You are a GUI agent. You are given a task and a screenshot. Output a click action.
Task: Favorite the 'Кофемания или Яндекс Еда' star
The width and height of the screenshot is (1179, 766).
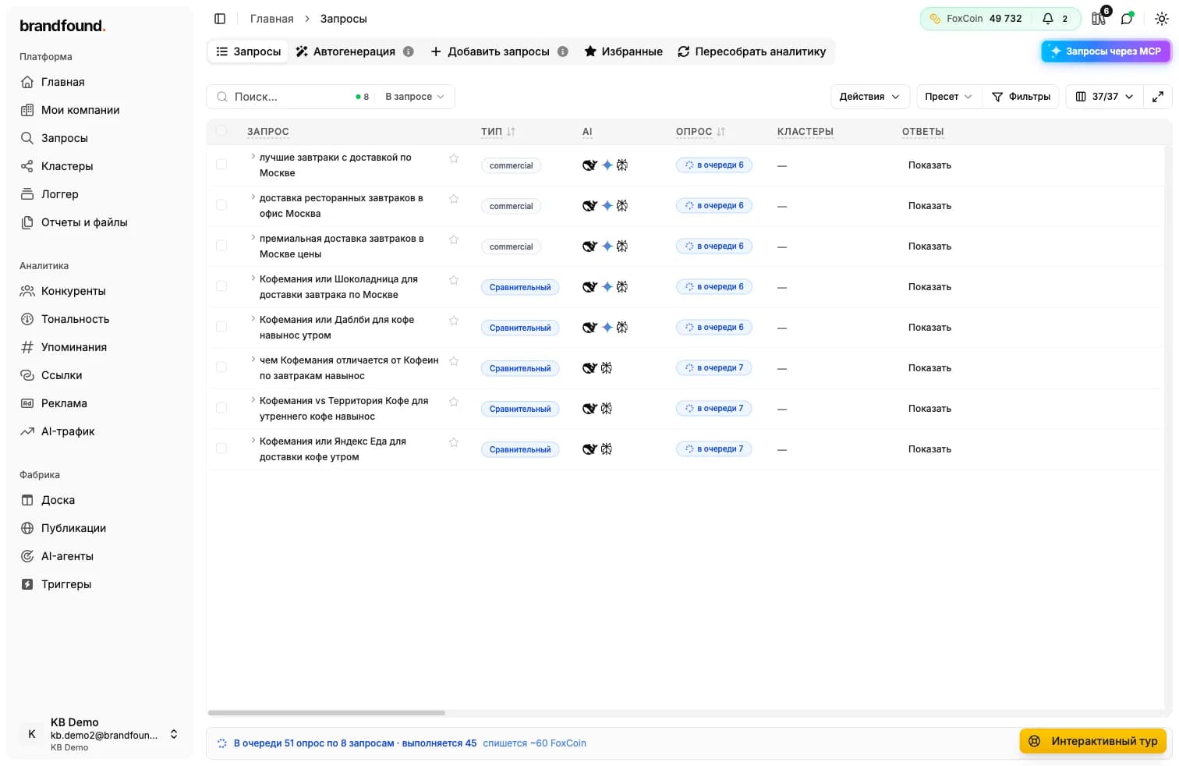454,442
